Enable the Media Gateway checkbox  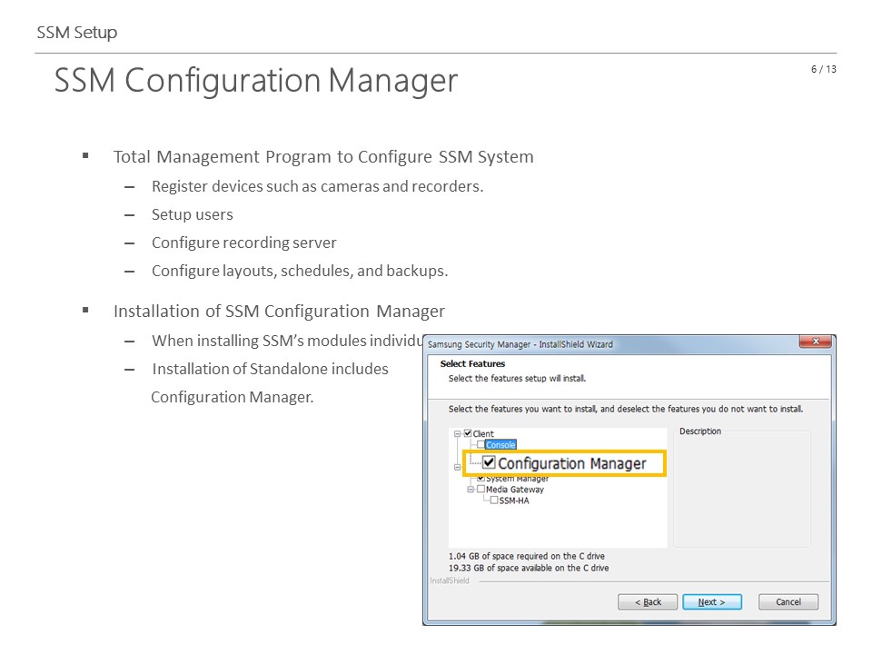pos(481,489)
